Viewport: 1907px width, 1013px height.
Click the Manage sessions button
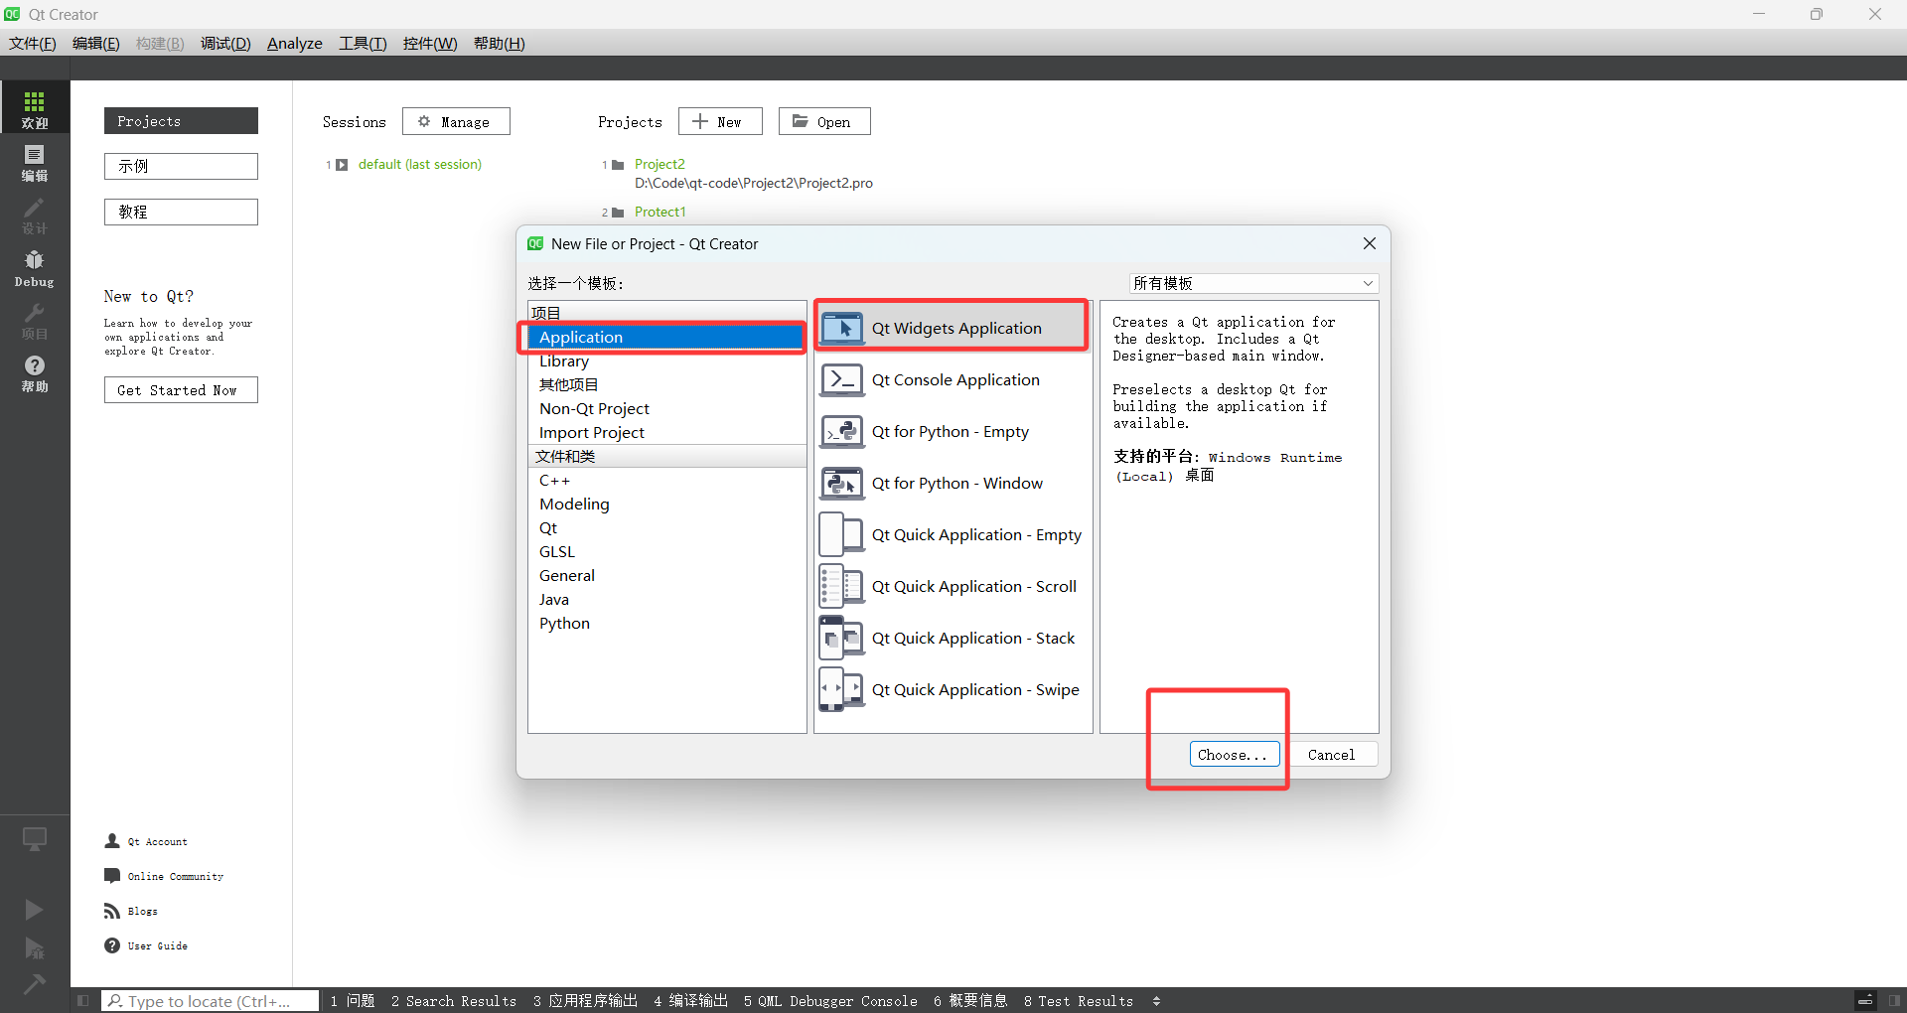pyautogui.click(x=456, y=121)
